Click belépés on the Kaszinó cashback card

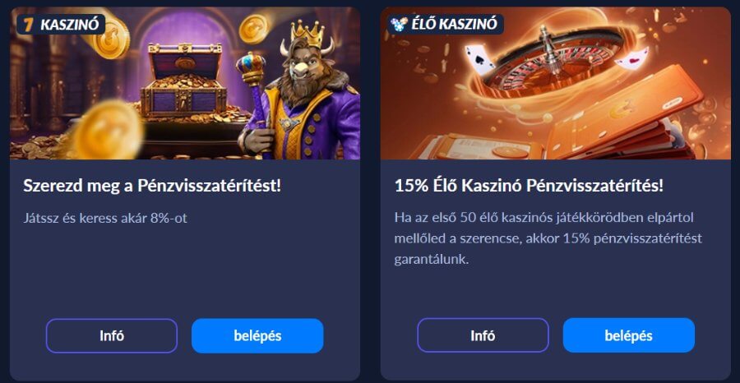(x=257, y=336)
